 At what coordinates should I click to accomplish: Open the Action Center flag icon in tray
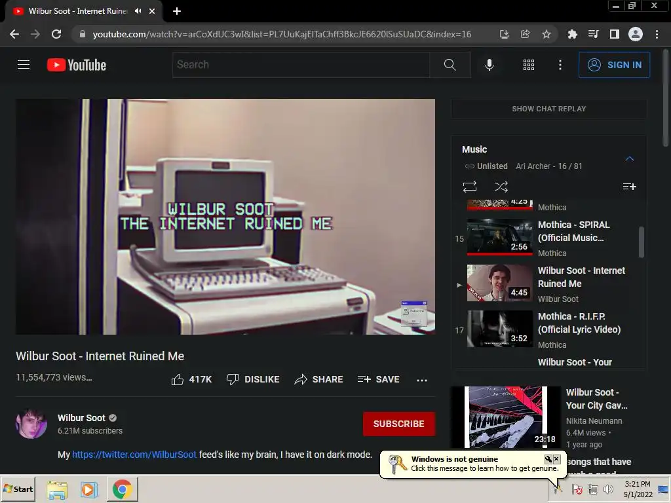coord(577,489)
